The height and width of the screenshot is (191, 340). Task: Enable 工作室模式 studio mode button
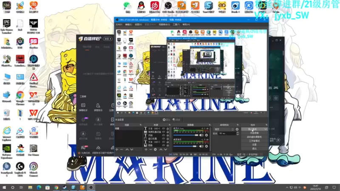click(x=254, y=141)
